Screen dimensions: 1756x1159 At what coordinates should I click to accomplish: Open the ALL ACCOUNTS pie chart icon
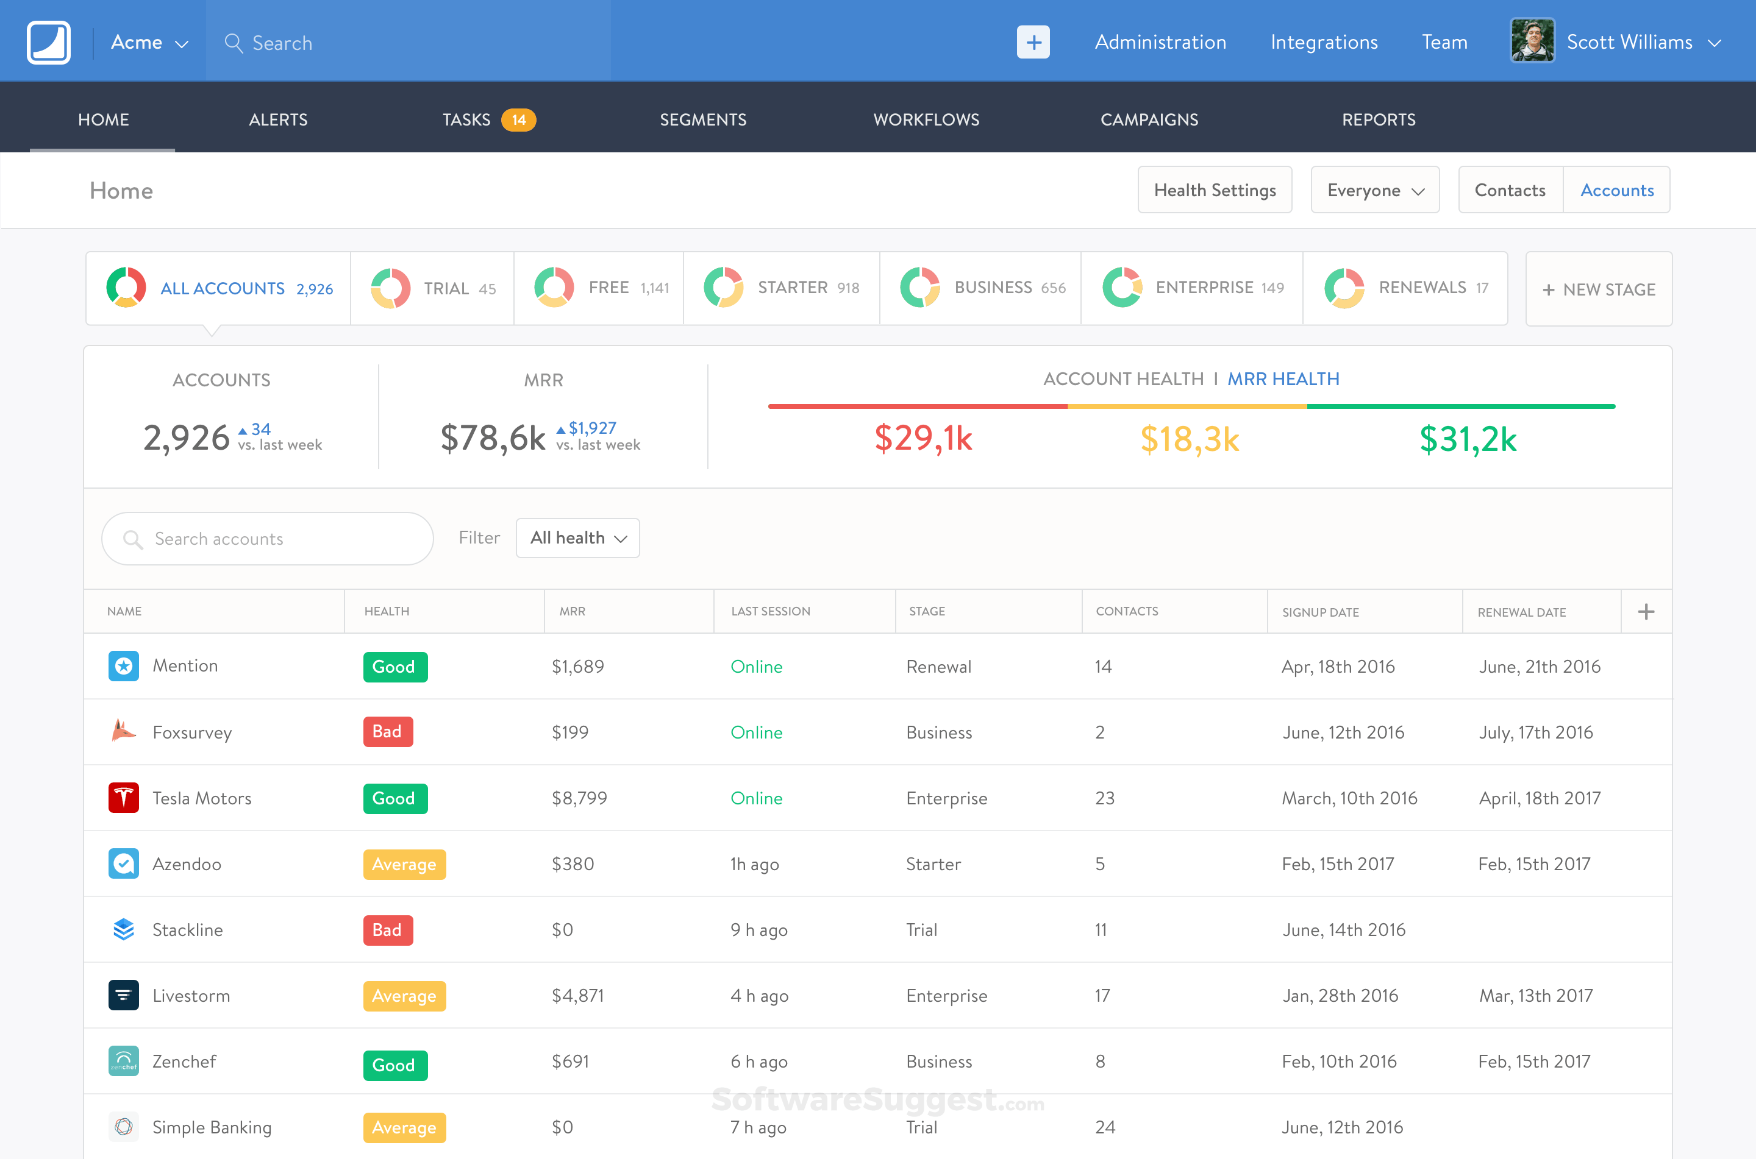[x=126, y=288]
